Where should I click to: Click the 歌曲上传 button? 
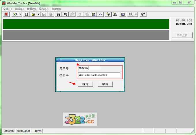tap(182, 35)
